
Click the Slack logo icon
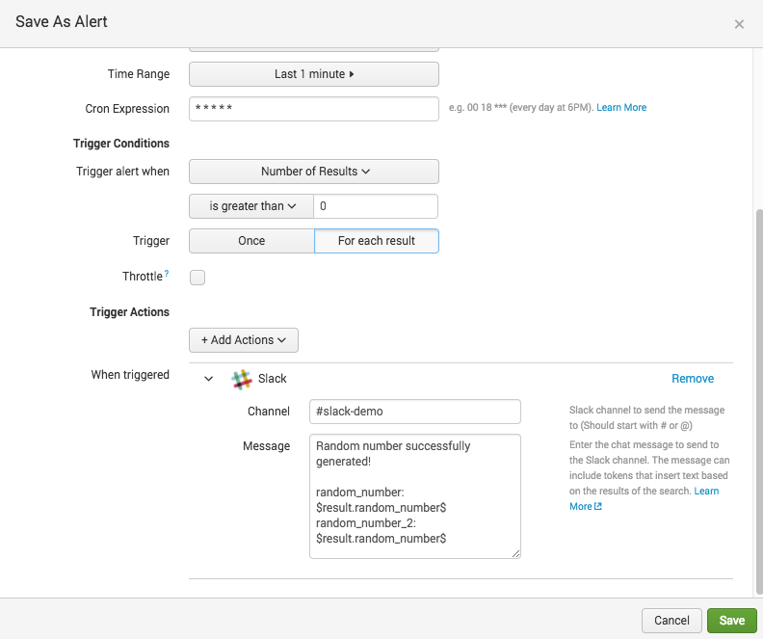coord(242,379)
